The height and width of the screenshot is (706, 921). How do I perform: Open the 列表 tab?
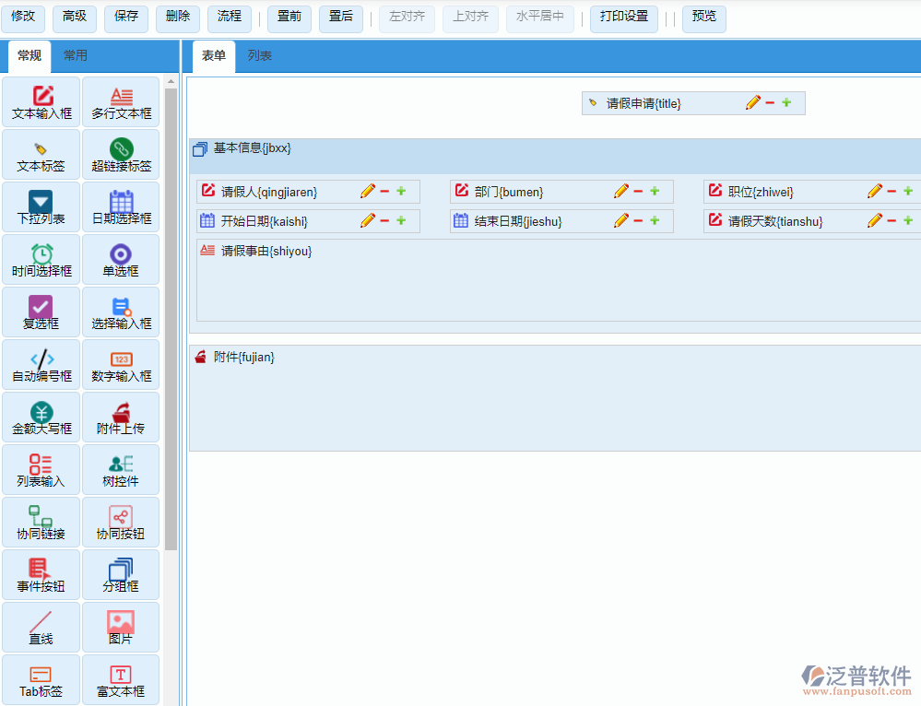(x=260, y=55)
